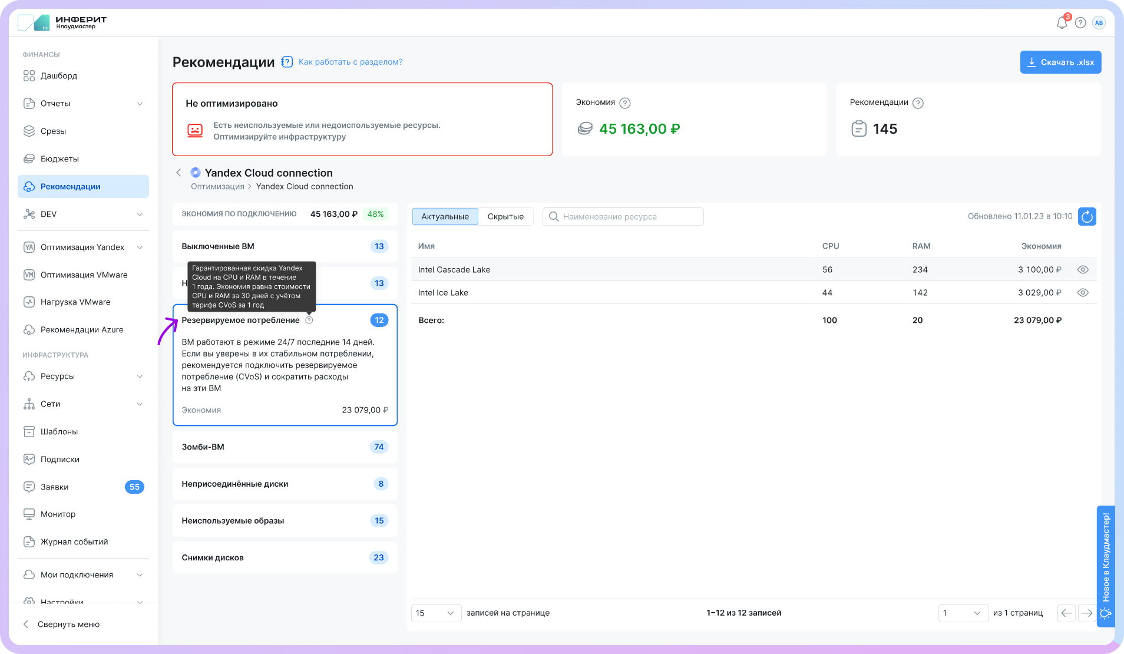Go to next page arrow in pagination
This screenshot has width=1124, height=654.
[x=1087, y=613]
